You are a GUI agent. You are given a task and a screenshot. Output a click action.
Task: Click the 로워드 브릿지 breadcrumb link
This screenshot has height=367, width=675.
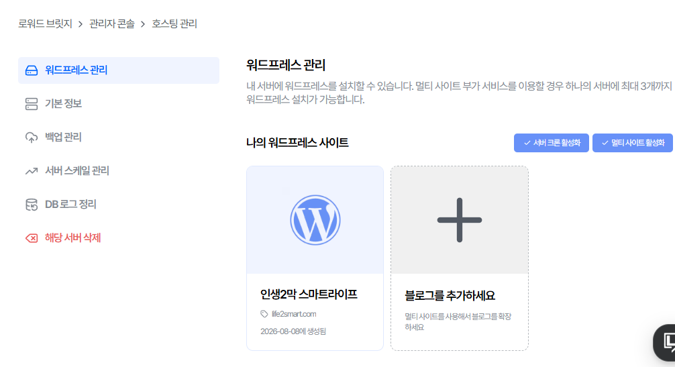pos(45,23)
